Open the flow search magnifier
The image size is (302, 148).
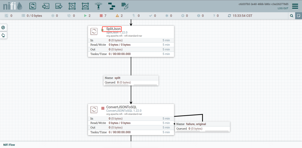[x=292, y=16]
